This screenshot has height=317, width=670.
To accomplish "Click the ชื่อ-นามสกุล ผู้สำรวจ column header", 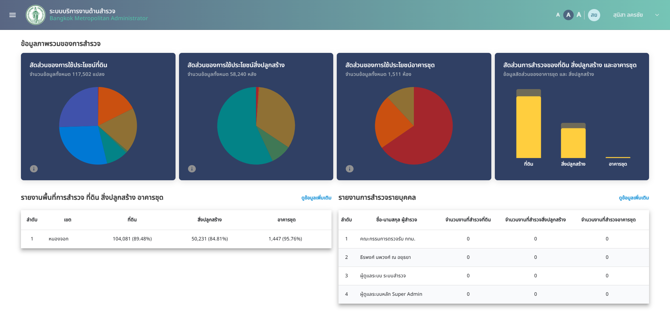I will 396,220.
